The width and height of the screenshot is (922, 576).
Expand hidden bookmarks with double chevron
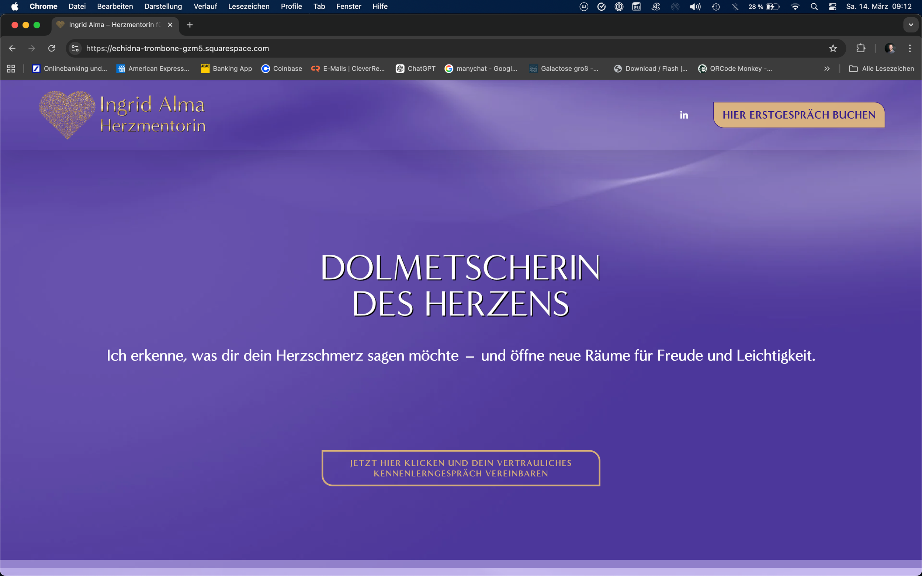pyautogui.click(x=827, y=69)
